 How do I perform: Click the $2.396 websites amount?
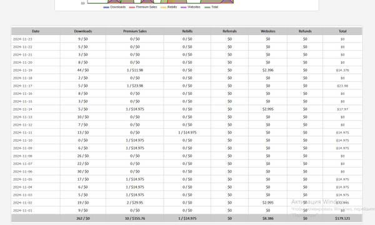pyautogui.click(x=268, y=70)
